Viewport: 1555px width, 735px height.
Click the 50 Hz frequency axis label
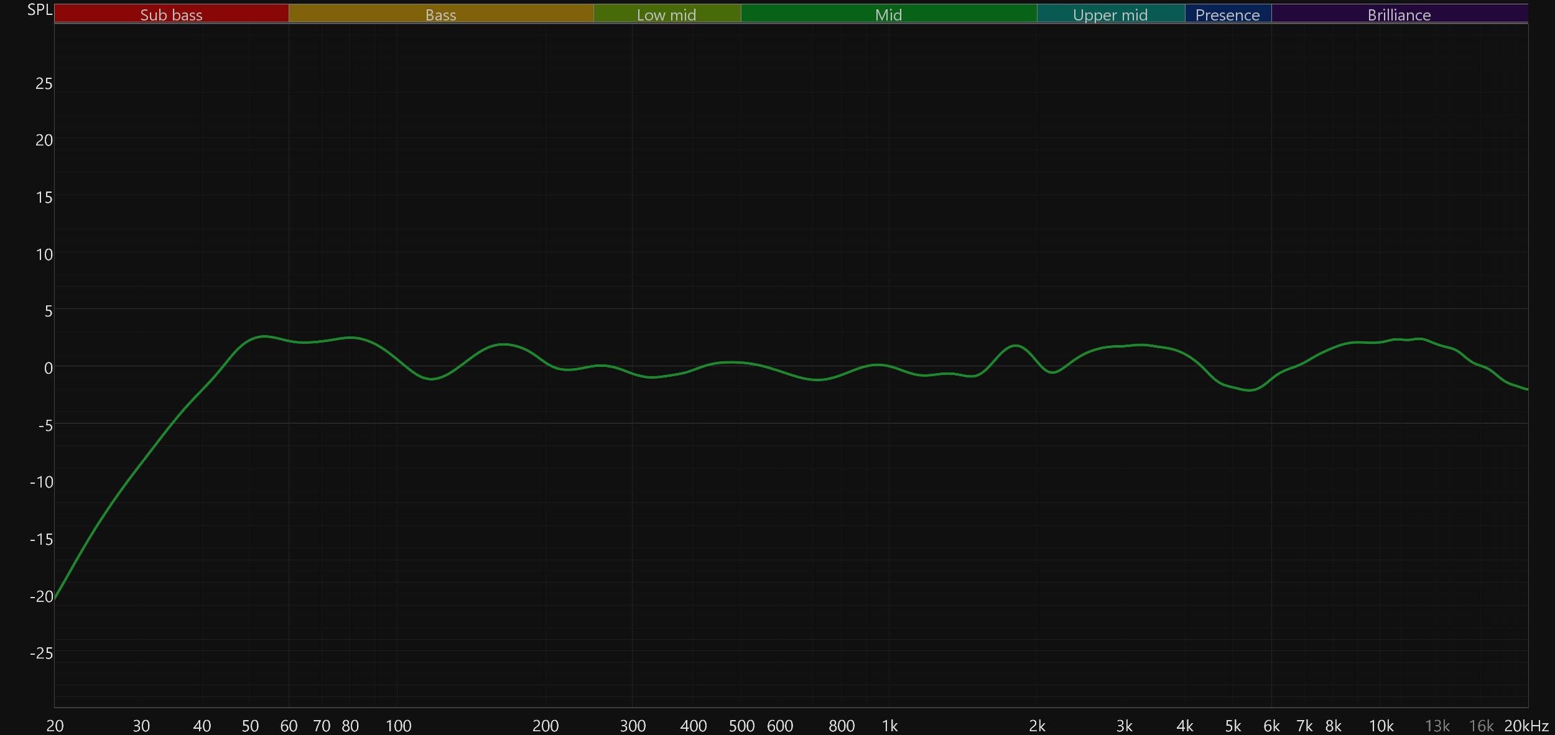click(x=250, y=726)
